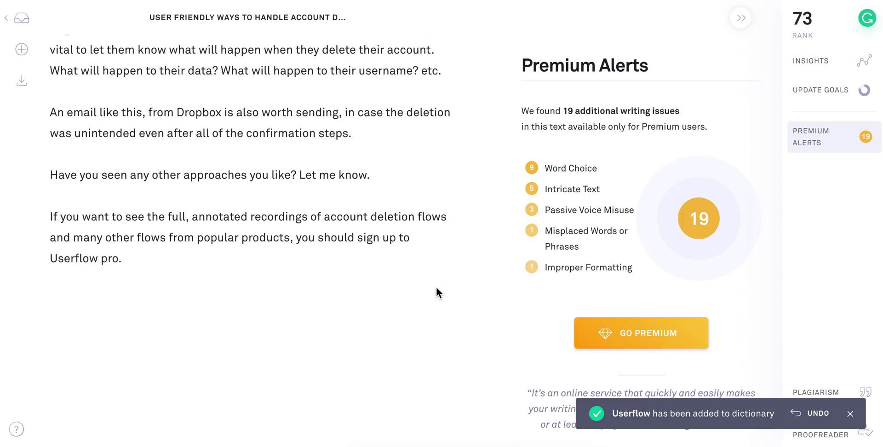Open Plagiarism quote marks icon
Screen dimensions: 883x447
tap(866, 392)
